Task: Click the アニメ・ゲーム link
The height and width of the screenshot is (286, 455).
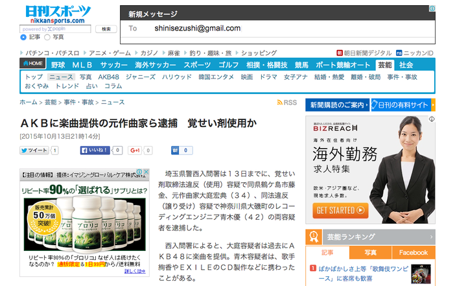Action: tap(110, 53)
